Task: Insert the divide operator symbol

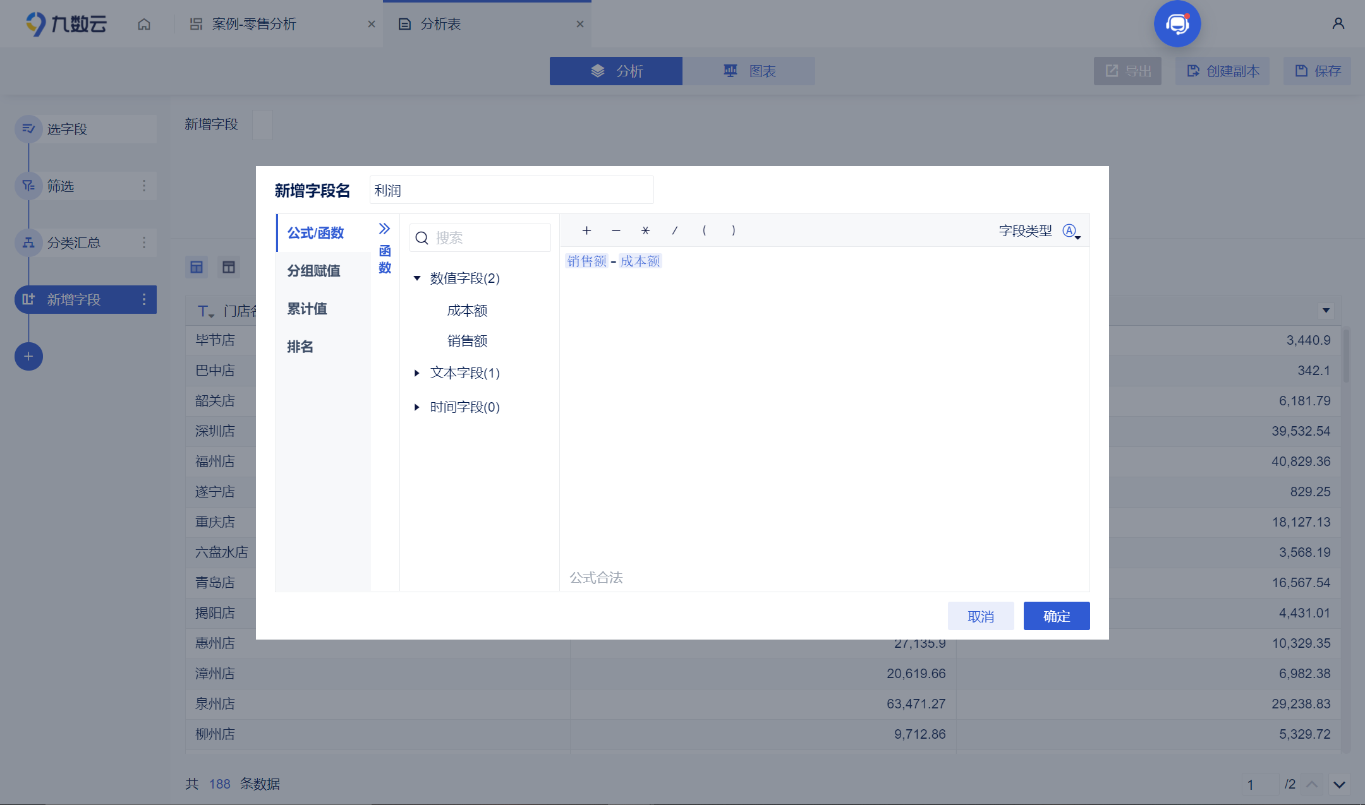Action: coord(674,230)
